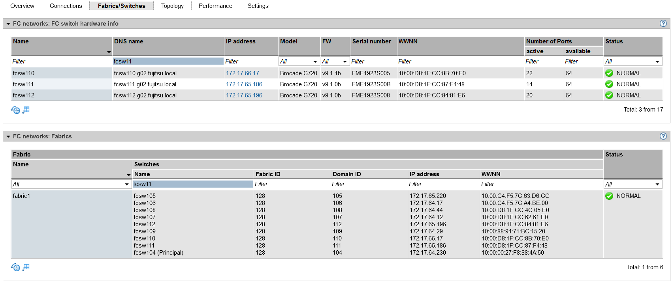Screen dimensions: 672x283
Task: Click the green NORMAL status icon for fcsw110
Action: (x=609, y=73)
